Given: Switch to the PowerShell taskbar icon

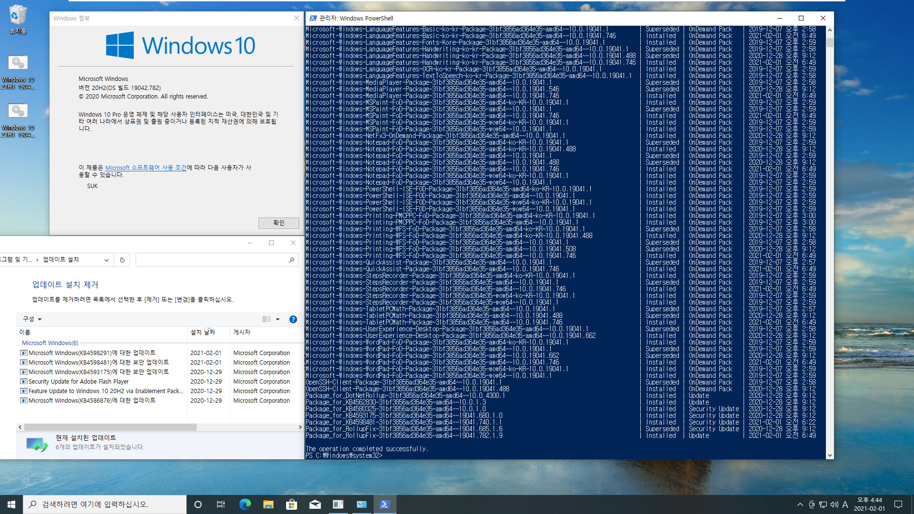Looking at the screenshot, I should (x=385, y=504).
